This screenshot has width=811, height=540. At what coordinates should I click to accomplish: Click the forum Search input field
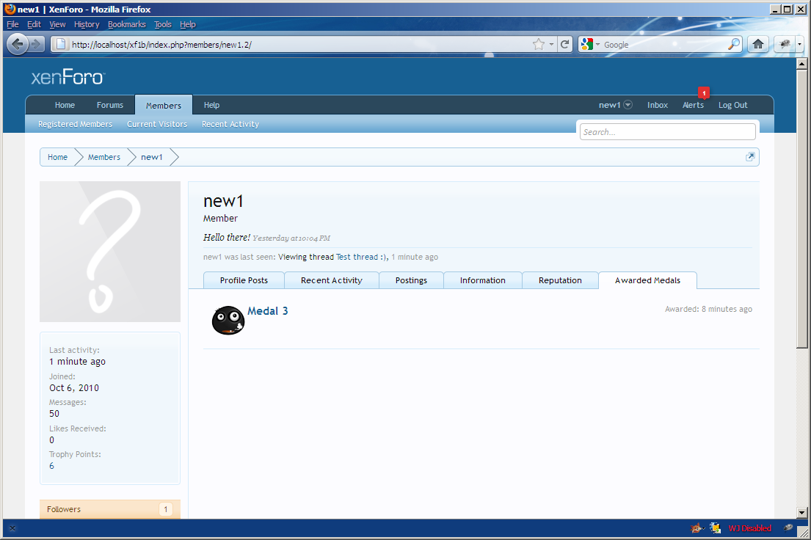pos(667,132)
